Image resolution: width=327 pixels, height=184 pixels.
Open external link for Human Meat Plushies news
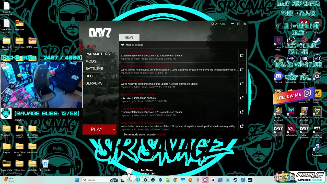click(x=242, y=98)
